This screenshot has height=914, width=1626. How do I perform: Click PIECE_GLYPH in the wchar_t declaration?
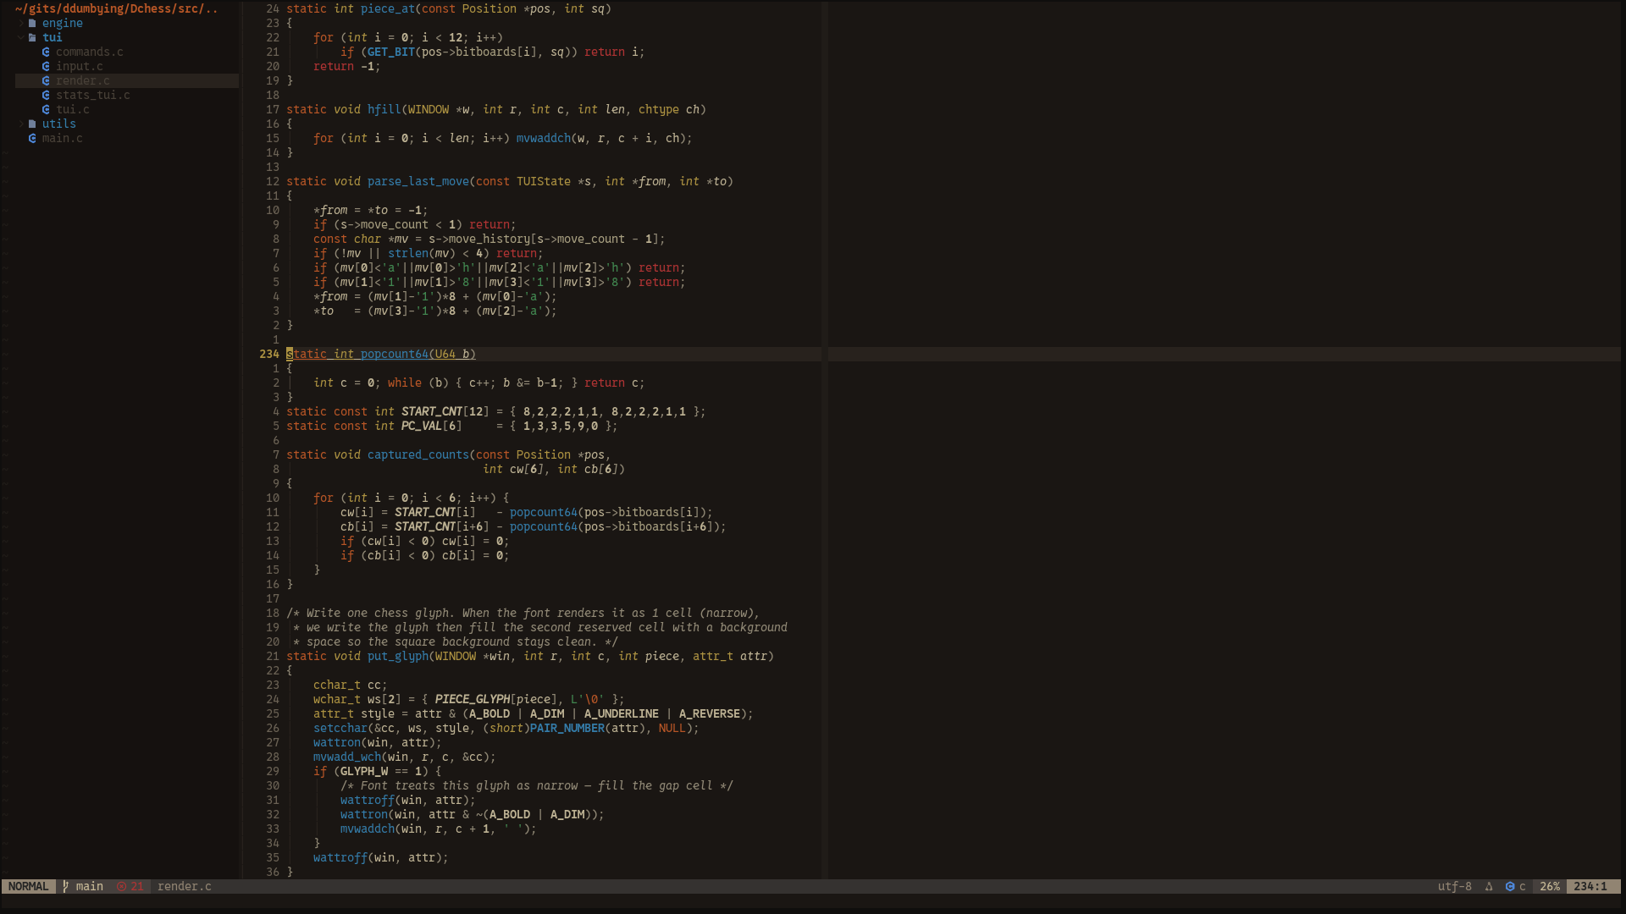click(473, 700)
